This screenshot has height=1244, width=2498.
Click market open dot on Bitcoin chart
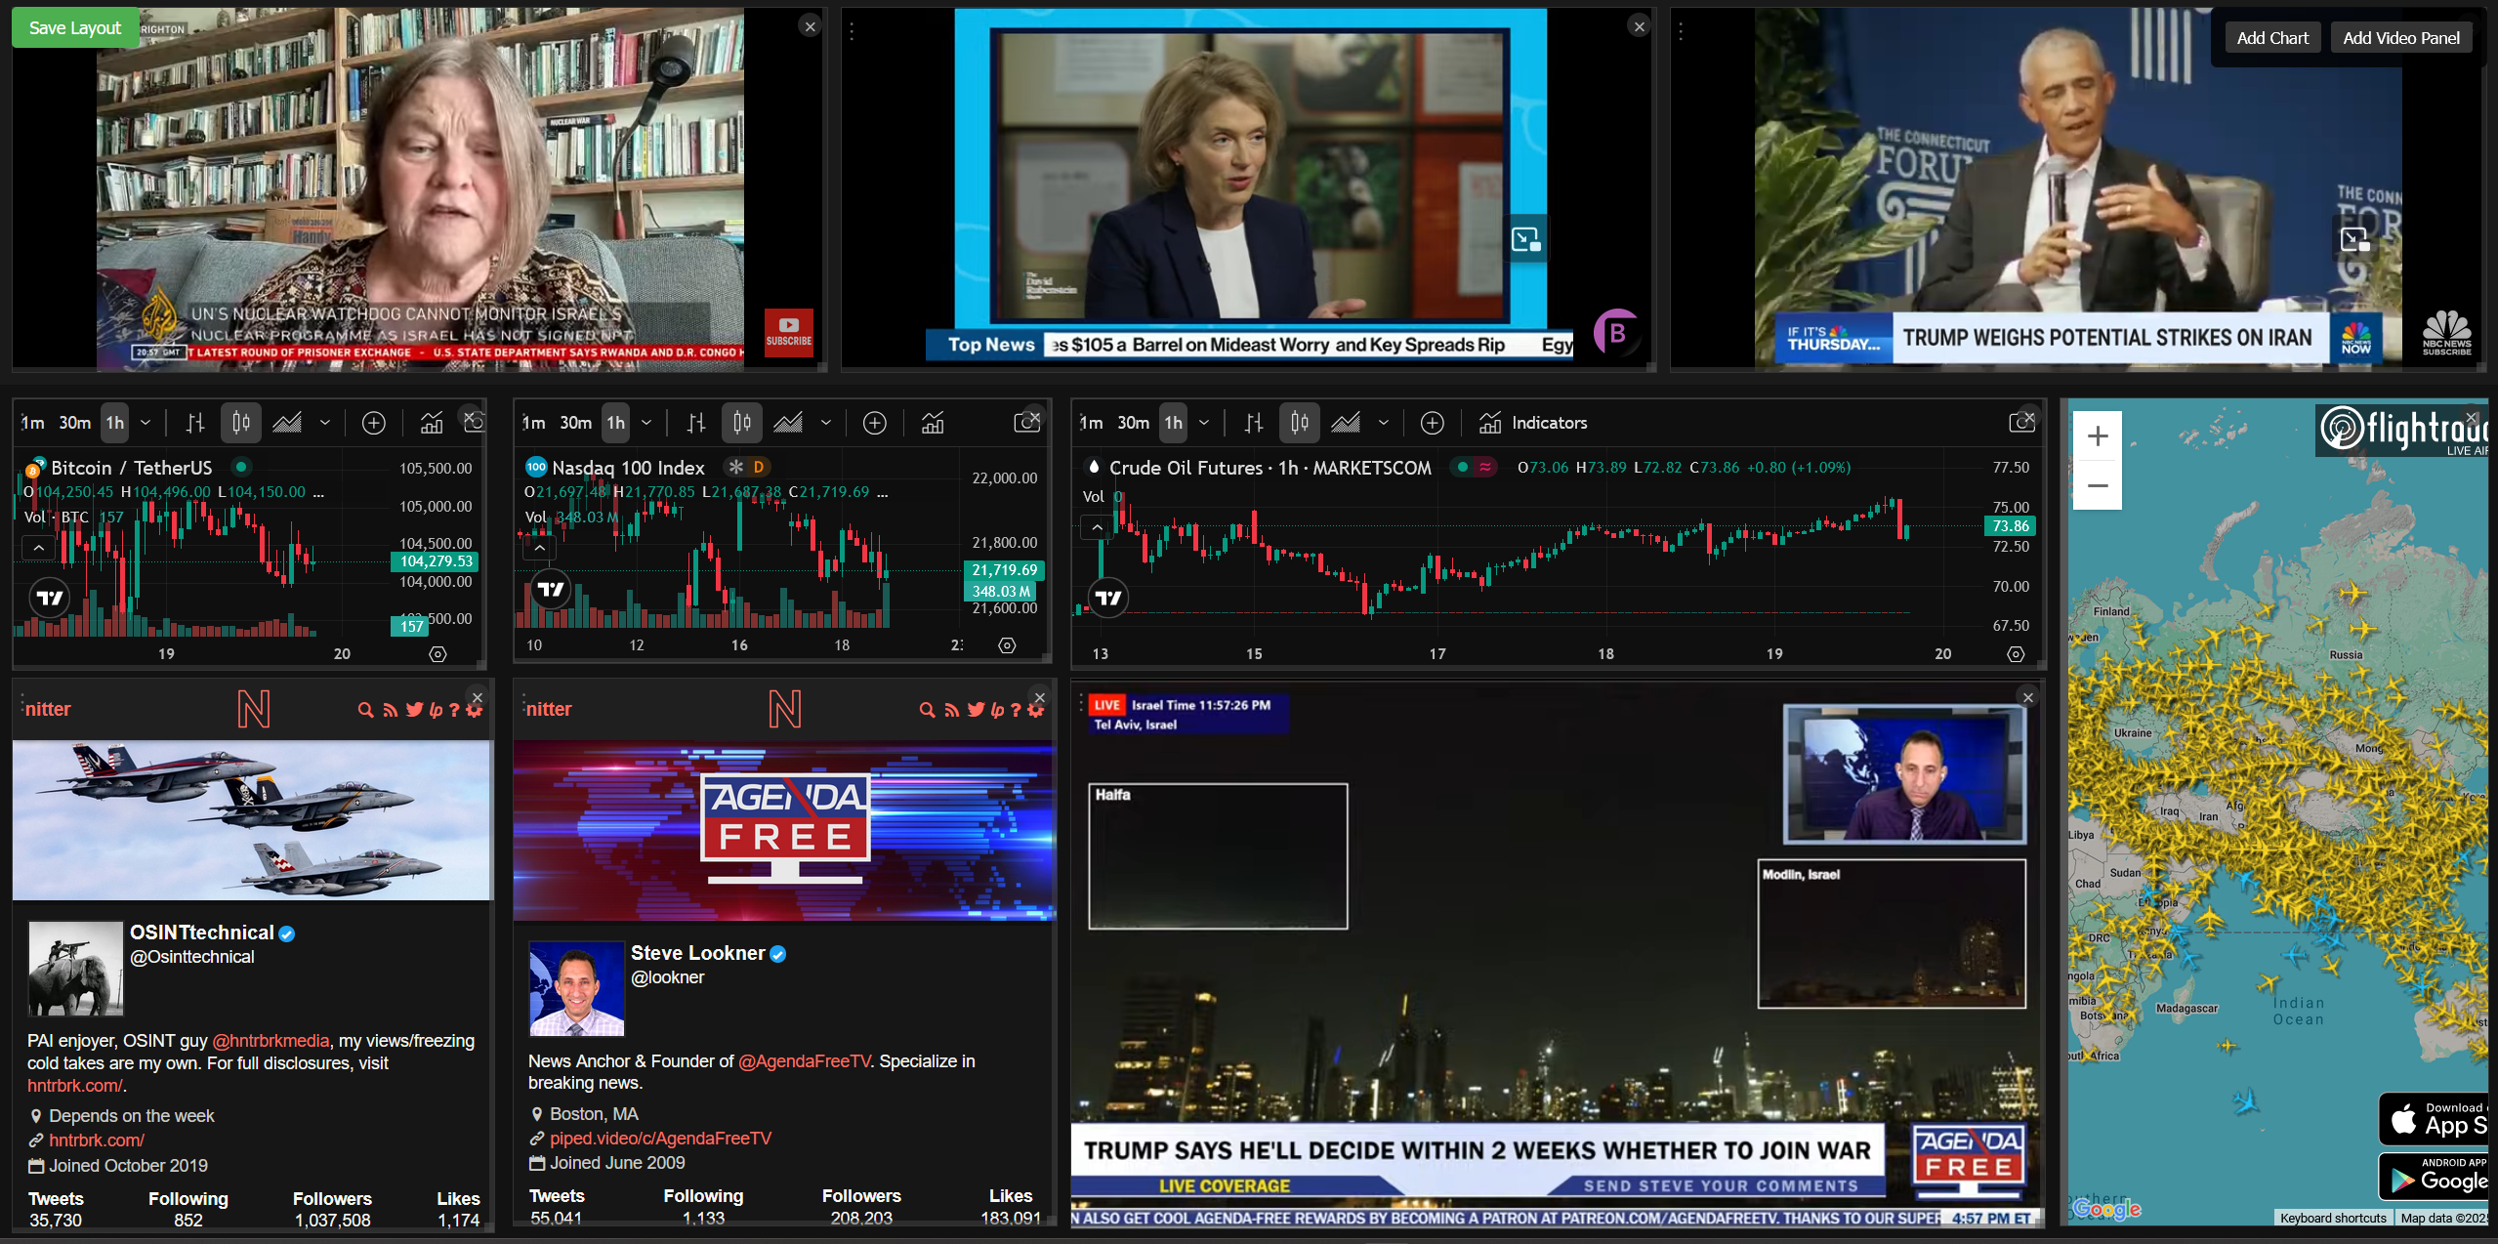coord(241,467)
